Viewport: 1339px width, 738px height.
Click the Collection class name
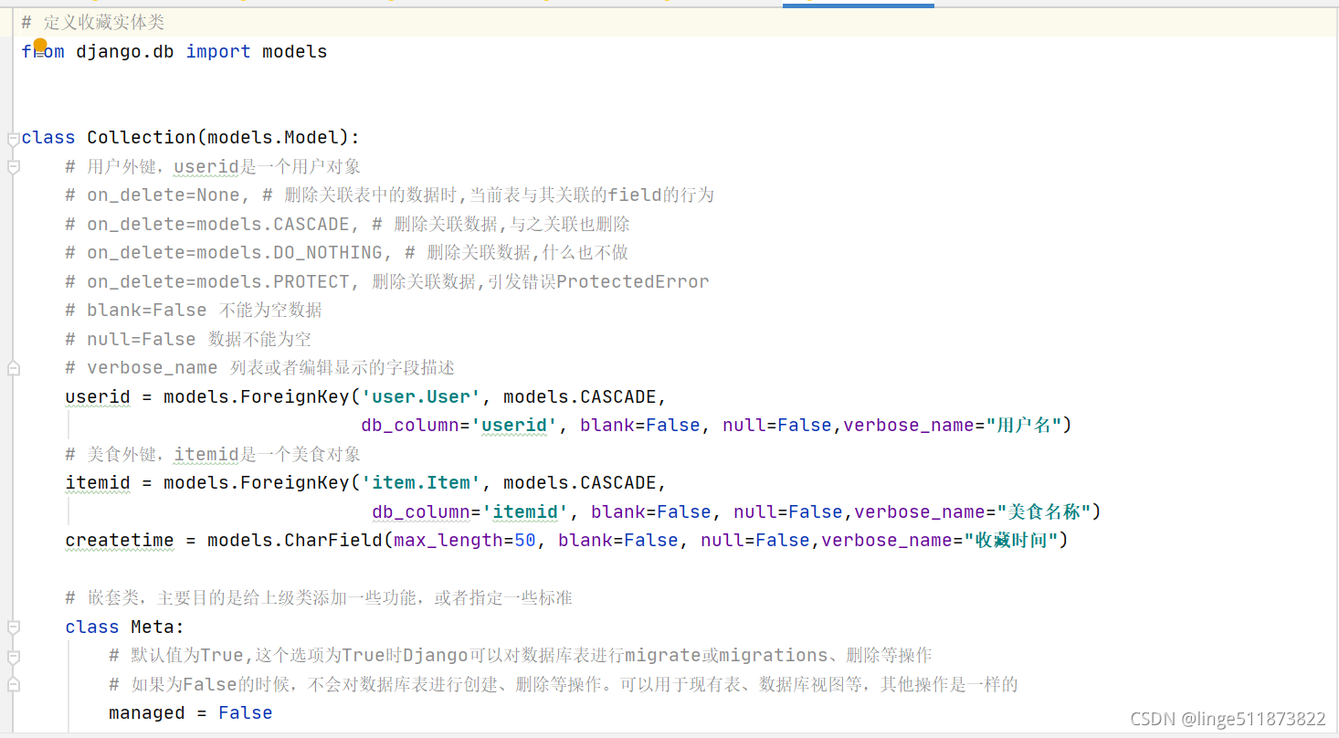point(142,138)
